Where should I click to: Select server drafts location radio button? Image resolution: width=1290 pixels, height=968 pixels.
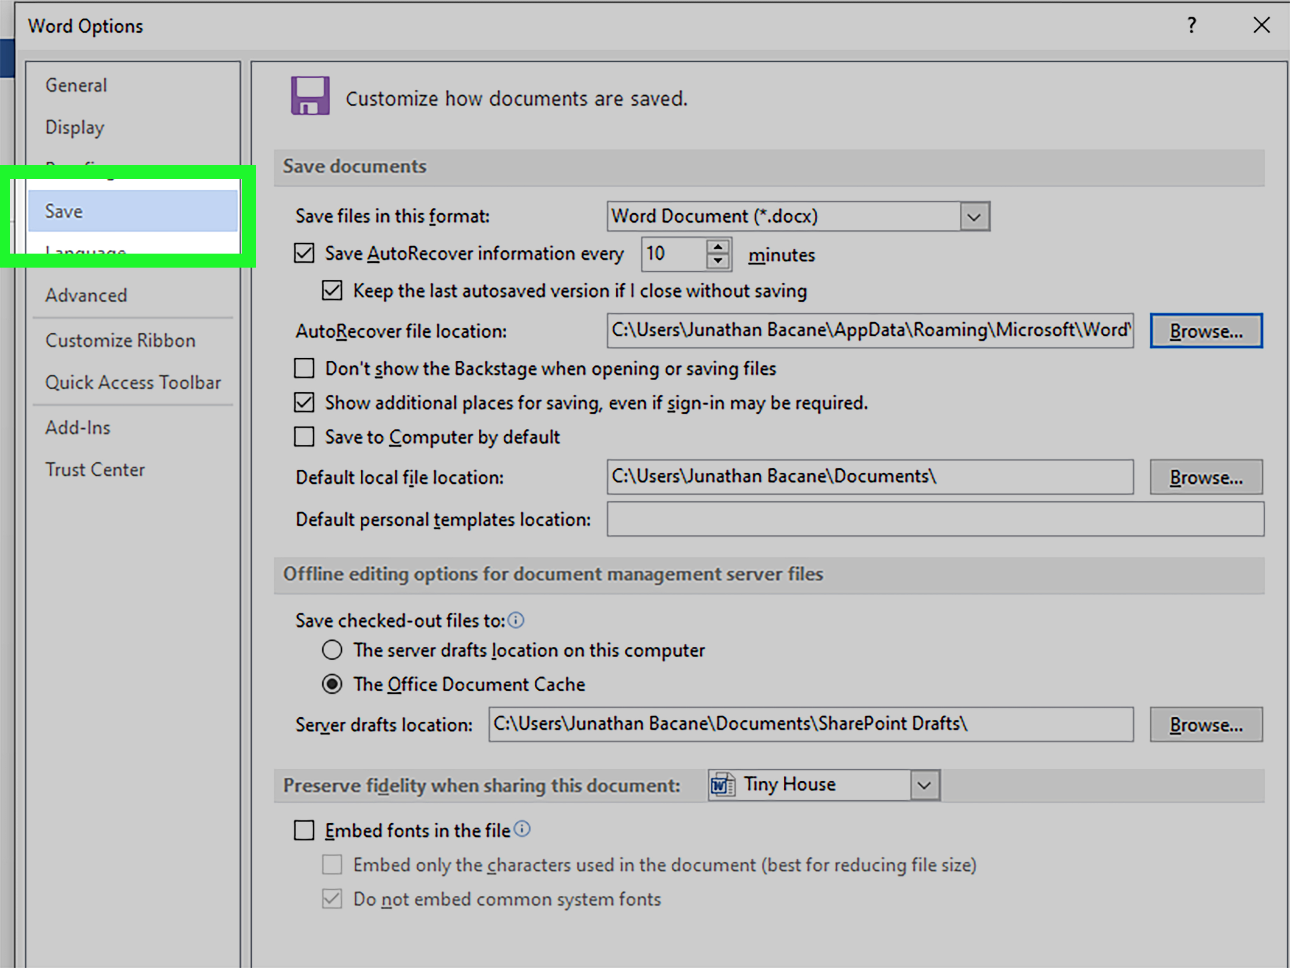coord(332,650)
